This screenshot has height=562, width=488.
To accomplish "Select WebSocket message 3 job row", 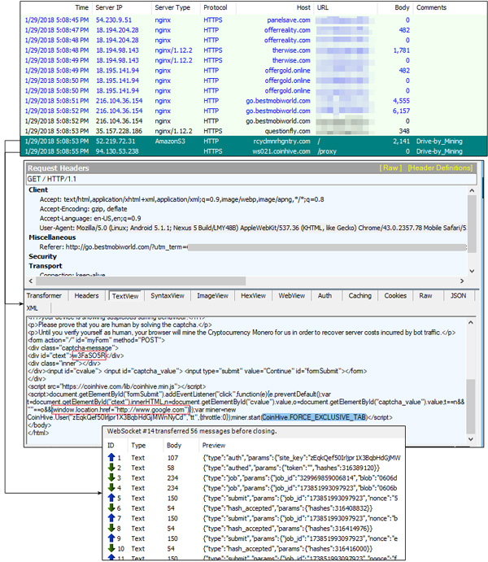I will coord(254,478).
